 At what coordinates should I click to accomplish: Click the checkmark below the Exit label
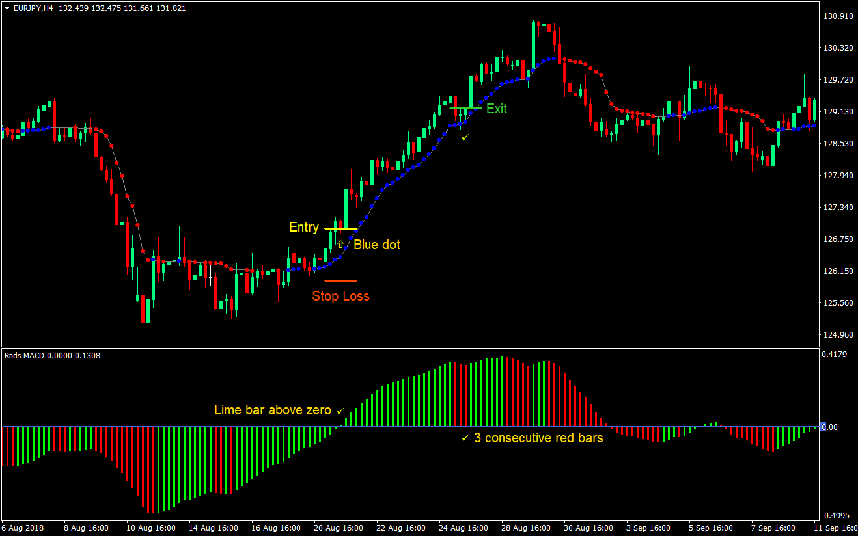tap(465, 137)
